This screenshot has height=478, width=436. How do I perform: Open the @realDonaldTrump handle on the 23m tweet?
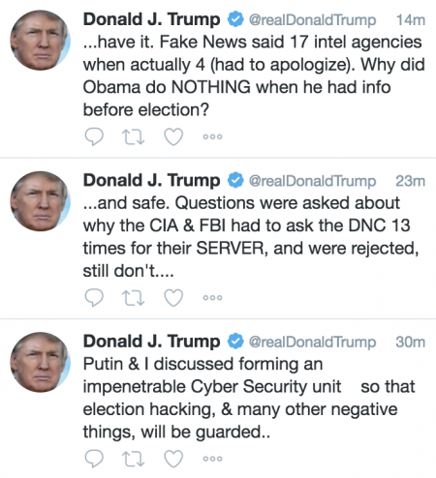[x=312, y=181]
